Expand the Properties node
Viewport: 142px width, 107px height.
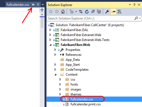tap(55, 50)
